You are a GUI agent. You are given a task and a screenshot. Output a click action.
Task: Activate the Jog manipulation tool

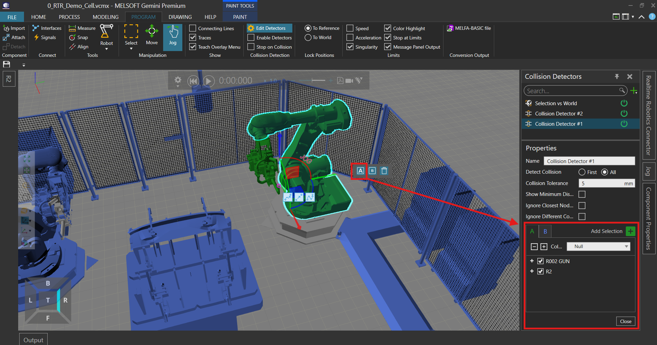click(x=173, y=37)
